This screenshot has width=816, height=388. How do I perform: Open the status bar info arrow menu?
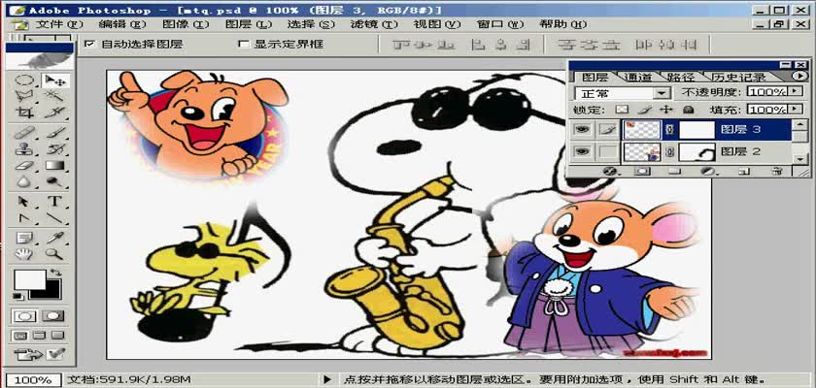click(x=327, y=379)
